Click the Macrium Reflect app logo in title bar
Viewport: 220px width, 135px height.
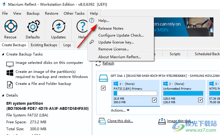4,4
